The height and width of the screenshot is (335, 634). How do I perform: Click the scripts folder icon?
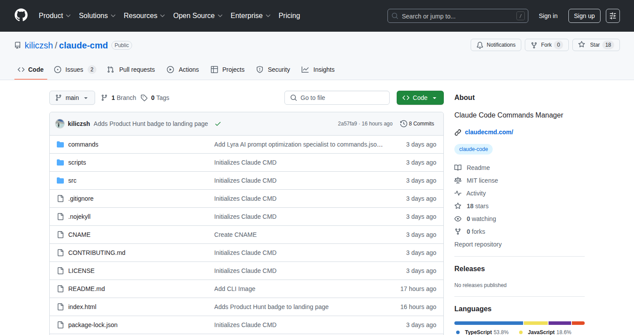point(60,162)
